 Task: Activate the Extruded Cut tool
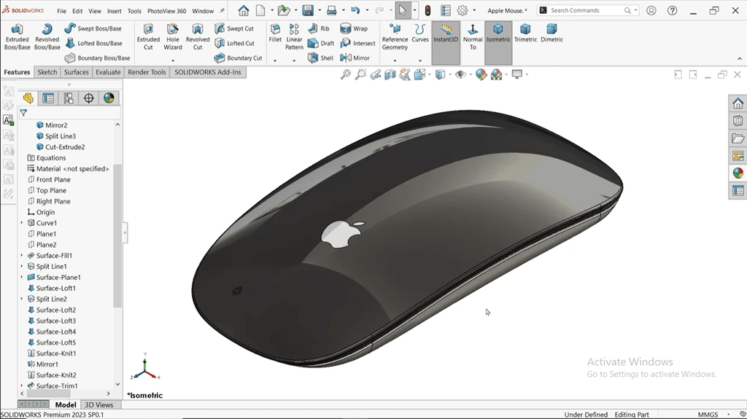tap(148, 36)
